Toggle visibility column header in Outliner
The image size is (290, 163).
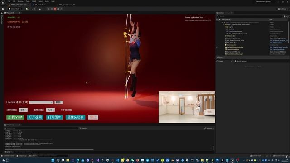click(217, 19)
